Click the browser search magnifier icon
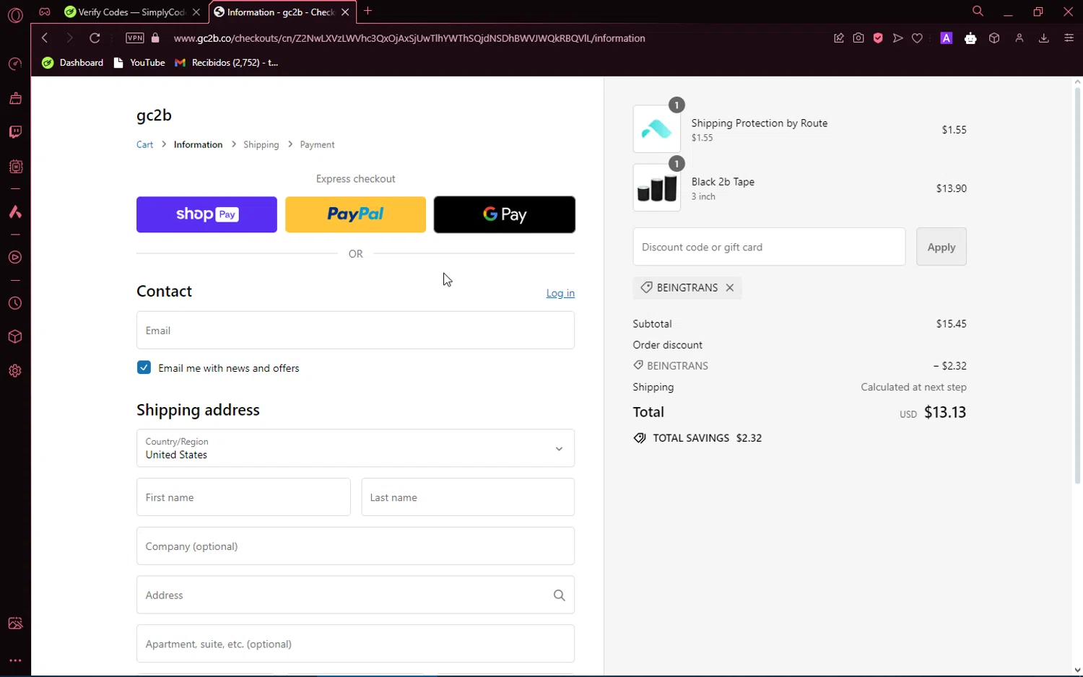This screenshot has height=677, width=1083. click(978, 12)
